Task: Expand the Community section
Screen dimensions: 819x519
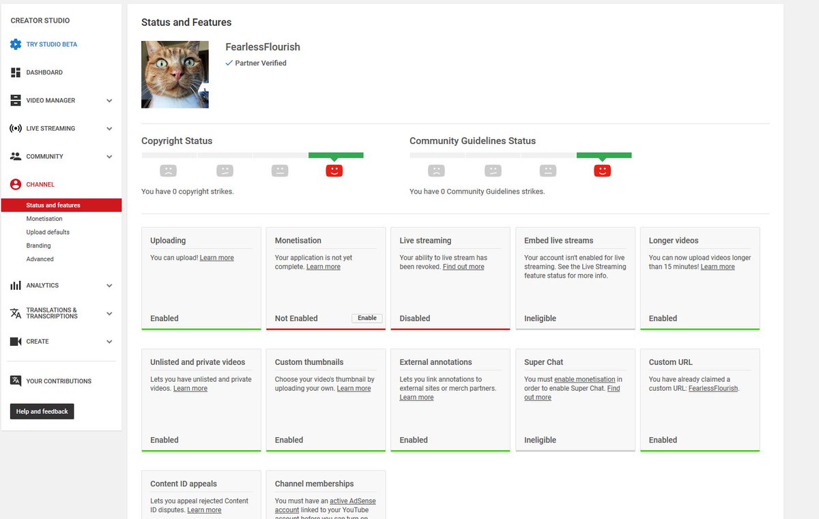Action: [x=109, y=157]
